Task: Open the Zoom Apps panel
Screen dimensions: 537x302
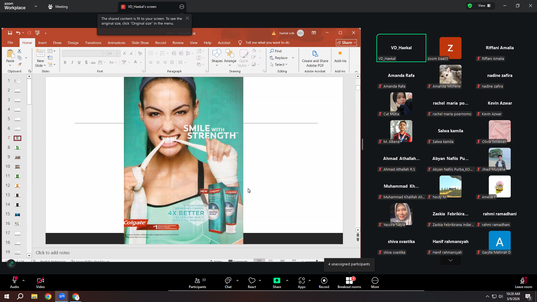Action: [x=302, y=283]
